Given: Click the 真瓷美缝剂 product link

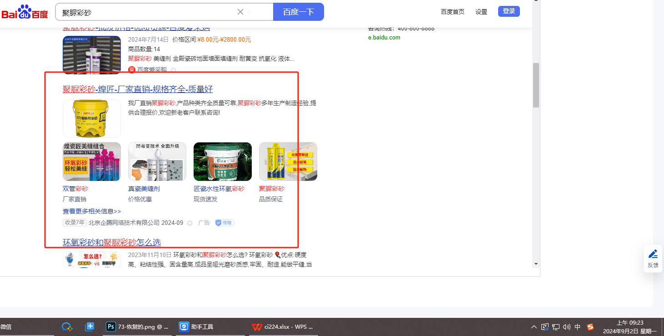Looking at the screenshot, I should click(144, 189).
